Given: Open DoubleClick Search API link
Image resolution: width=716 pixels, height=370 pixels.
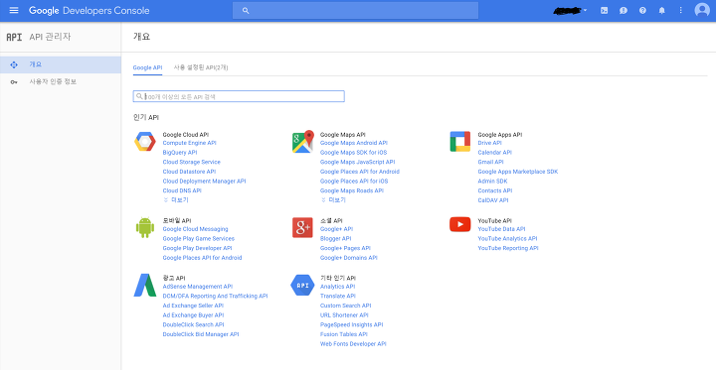Looking at the screenshot, I should [x=193, y=325].
